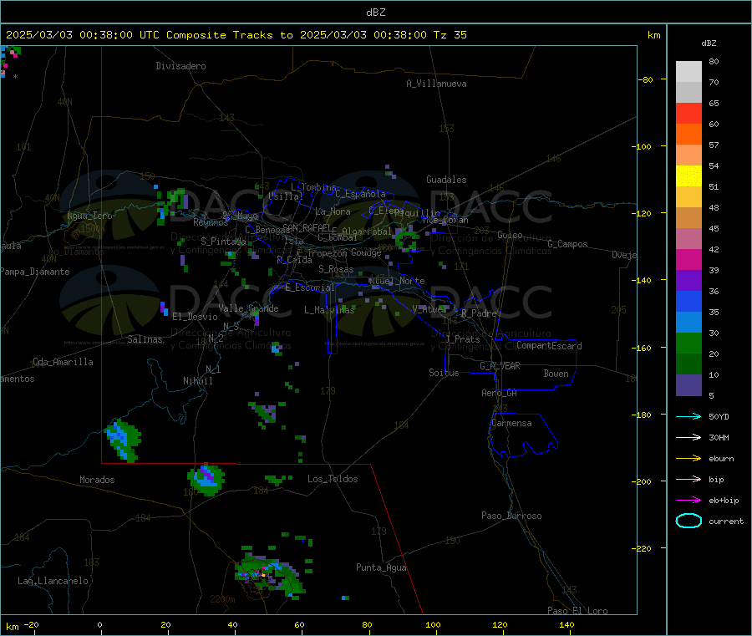Select the 65 dBZ red color swatch
This screenshot has width=752, height=636.
pyautogui.click(x=688, y=113)
